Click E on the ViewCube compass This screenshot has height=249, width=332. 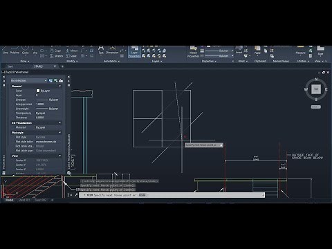click(x=326, y=89)
